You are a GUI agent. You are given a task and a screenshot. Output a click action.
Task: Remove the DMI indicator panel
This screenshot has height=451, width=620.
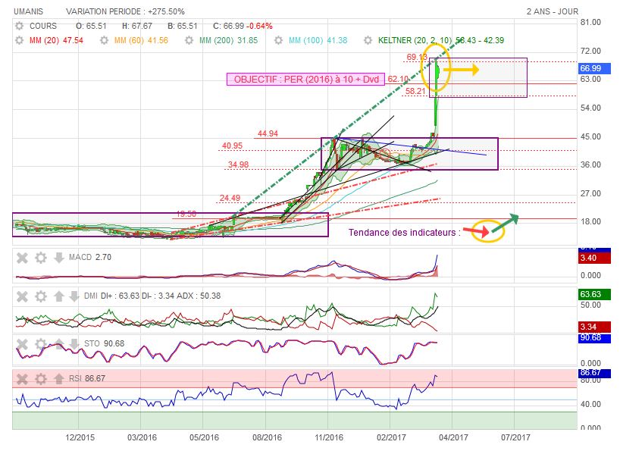click(x=22, y=296)
